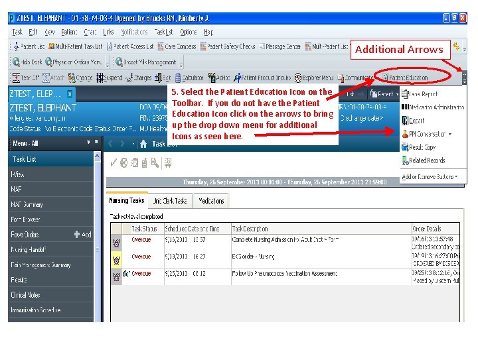The width and height of the screenshot is (478, 358).
Task: Expand Add or Remove Buttons
Action: [x=430, y=176]
